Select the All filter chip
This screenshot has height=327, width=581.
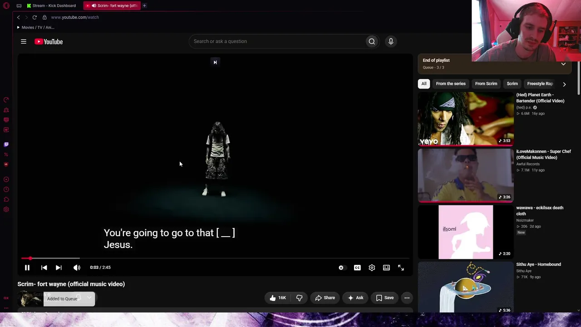coord(424,84)
